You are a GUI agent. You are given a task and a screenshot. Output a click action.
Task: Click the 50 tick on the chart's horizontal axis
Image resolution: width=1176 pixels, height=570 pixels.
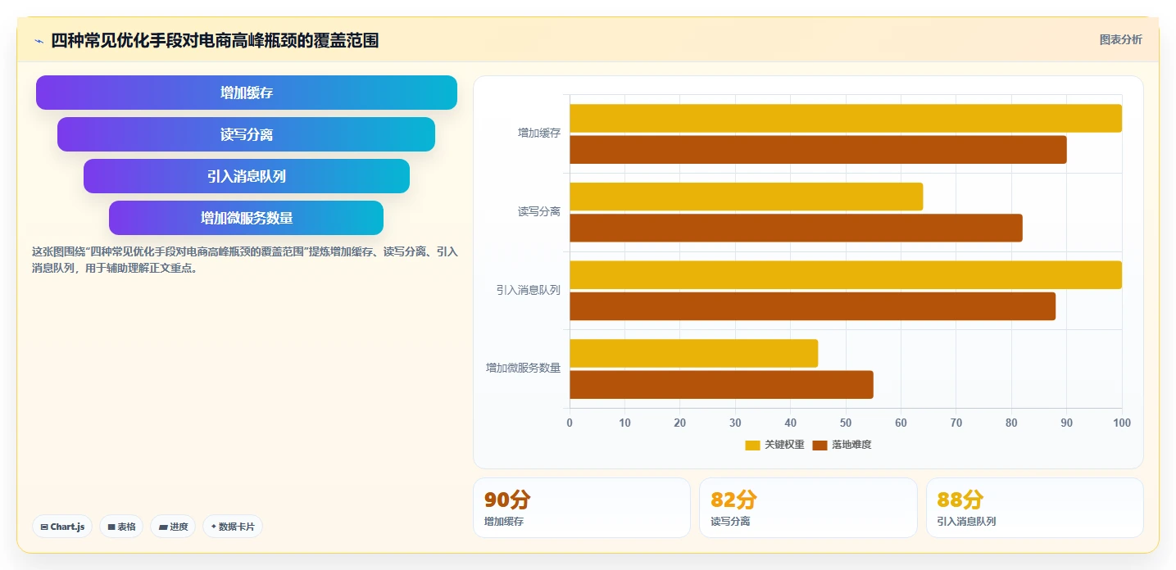846,423
